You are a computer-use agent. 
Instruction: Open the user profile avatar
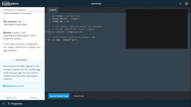click(186, 4)
